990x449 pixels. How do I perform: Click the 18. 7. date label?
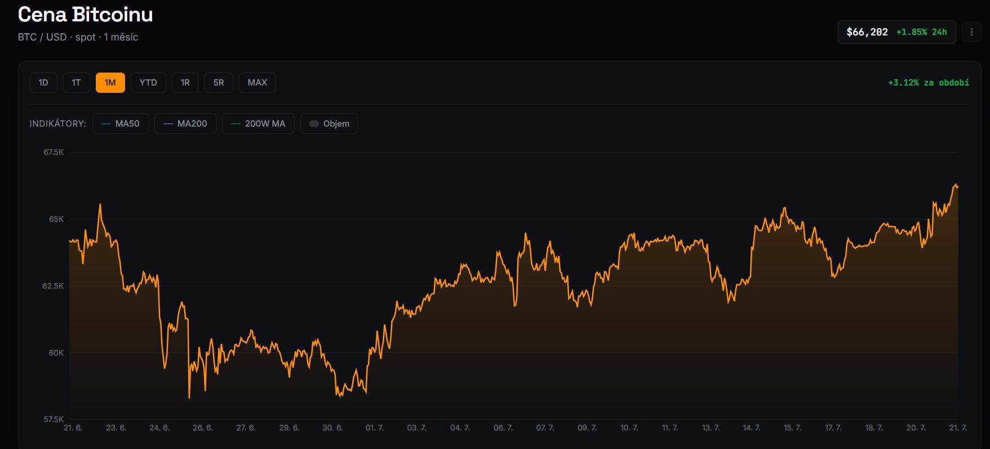point(874,428)
